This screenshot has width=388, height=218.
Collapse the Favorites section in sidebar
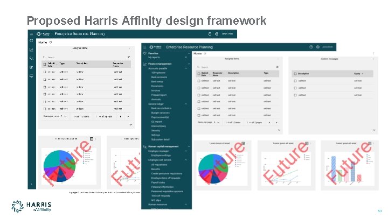click(189, 53)
